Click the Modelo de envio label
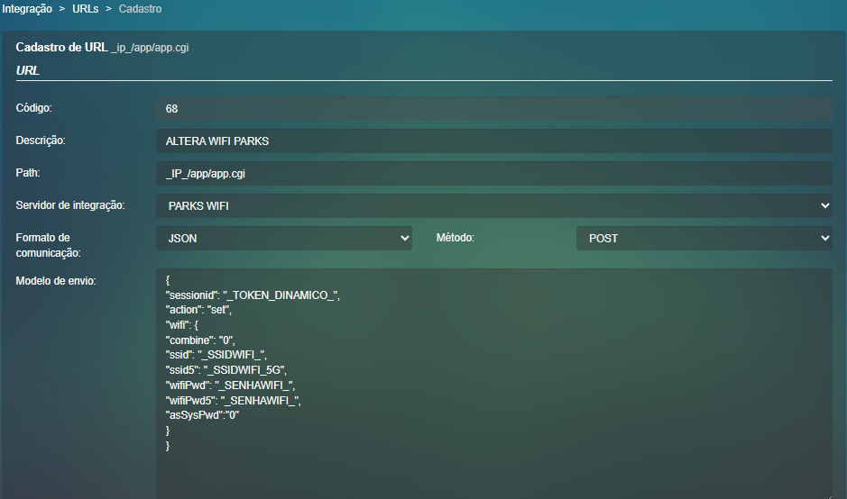This screenshot has width=847, height=499. click(x=56, y=281)
